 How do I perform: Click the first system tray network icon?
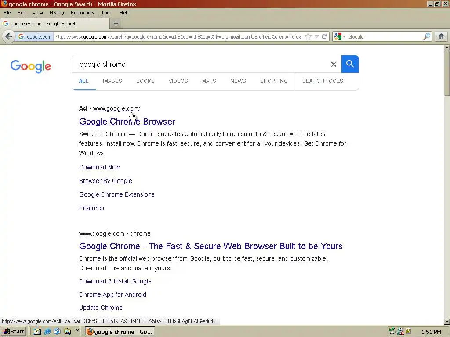tap(392, 332)
